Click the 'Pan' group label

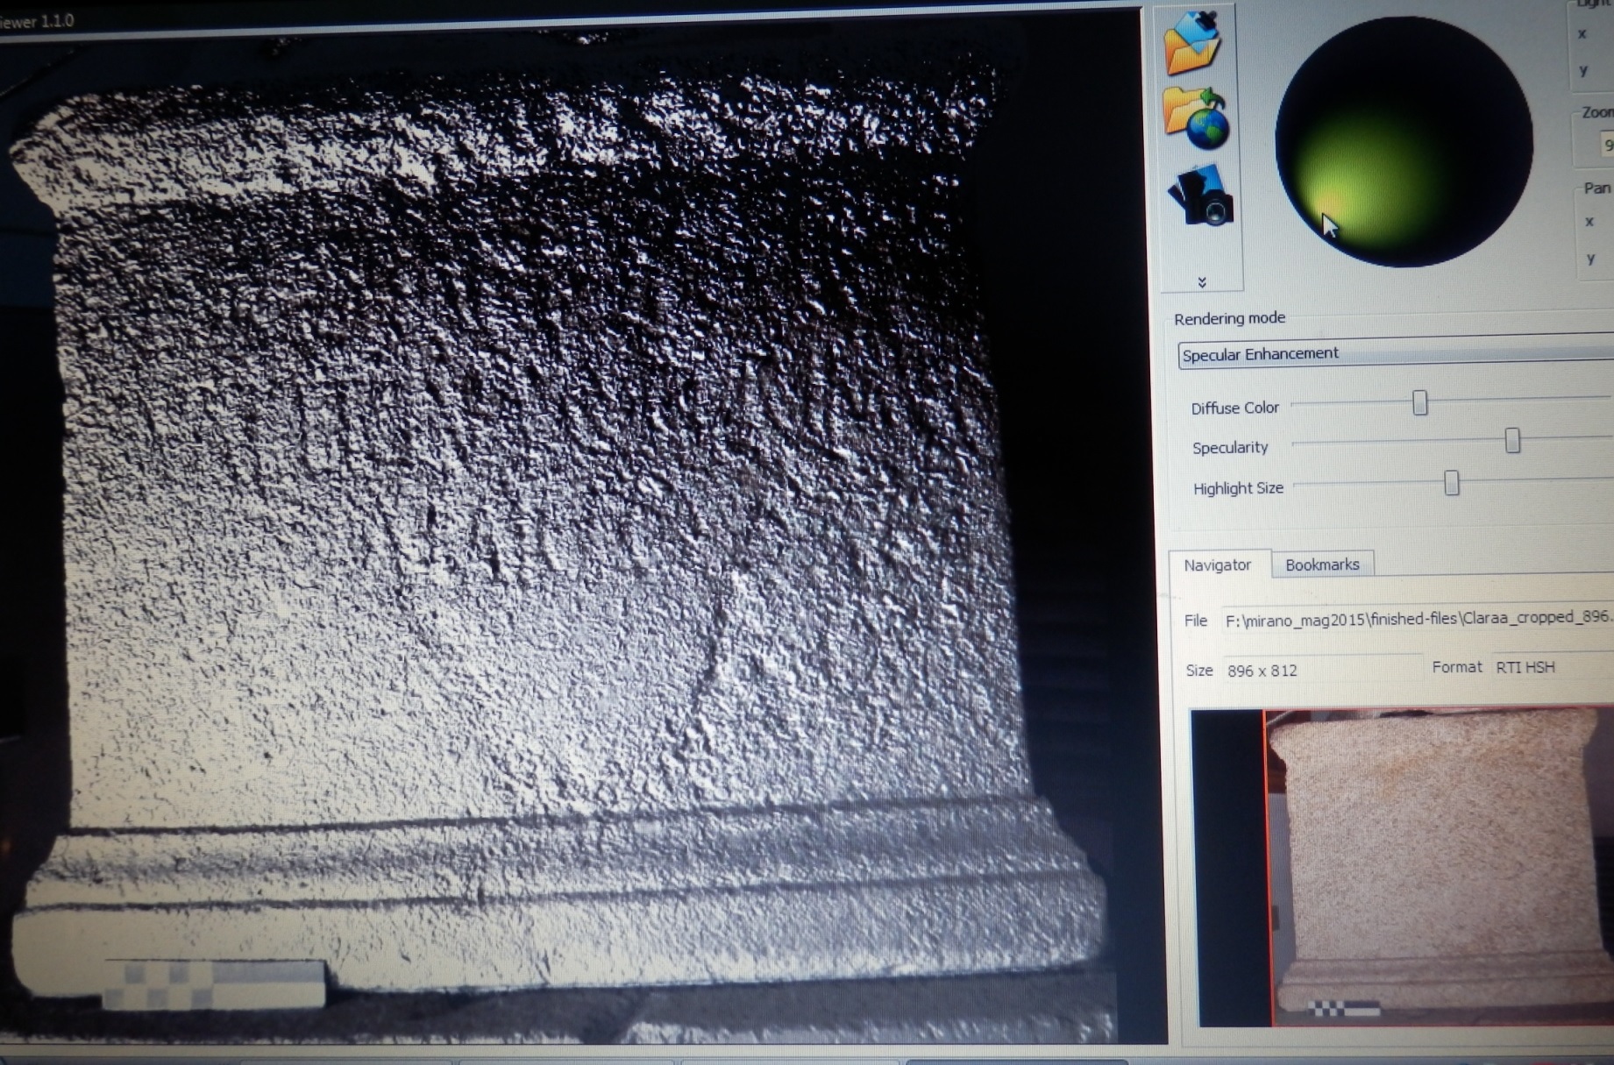pyautogui.click(x=1596, y=188)
